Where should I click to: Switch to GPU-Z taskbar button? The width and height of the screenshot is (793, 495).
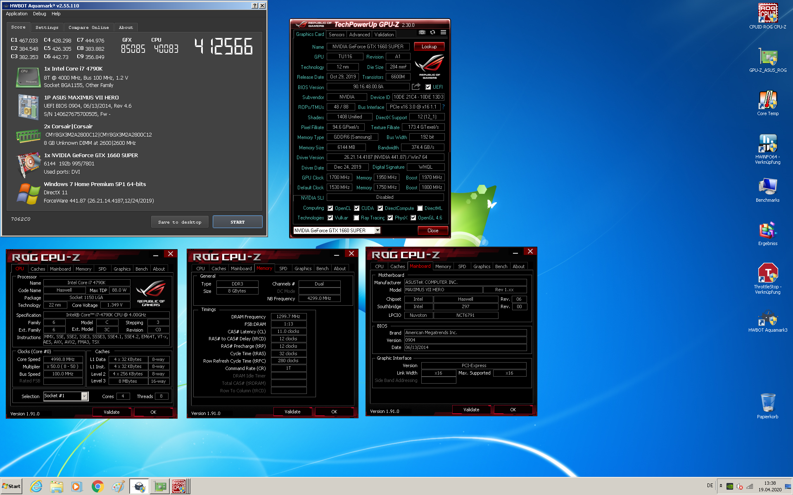pos(160,486)
